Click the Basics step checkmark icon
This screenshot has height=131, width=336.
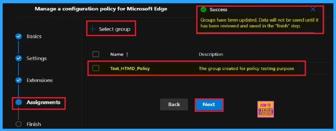[19, 36]
